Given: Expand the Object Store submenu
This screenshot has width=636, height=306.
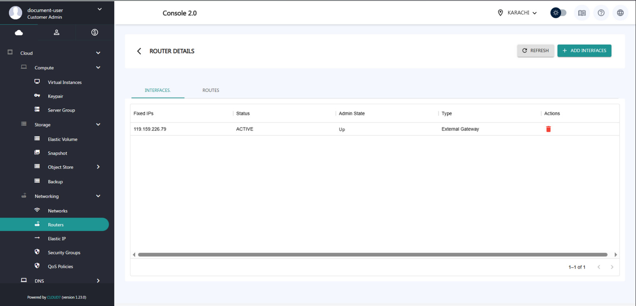Looking at the screenshot, I should point(98,167).
